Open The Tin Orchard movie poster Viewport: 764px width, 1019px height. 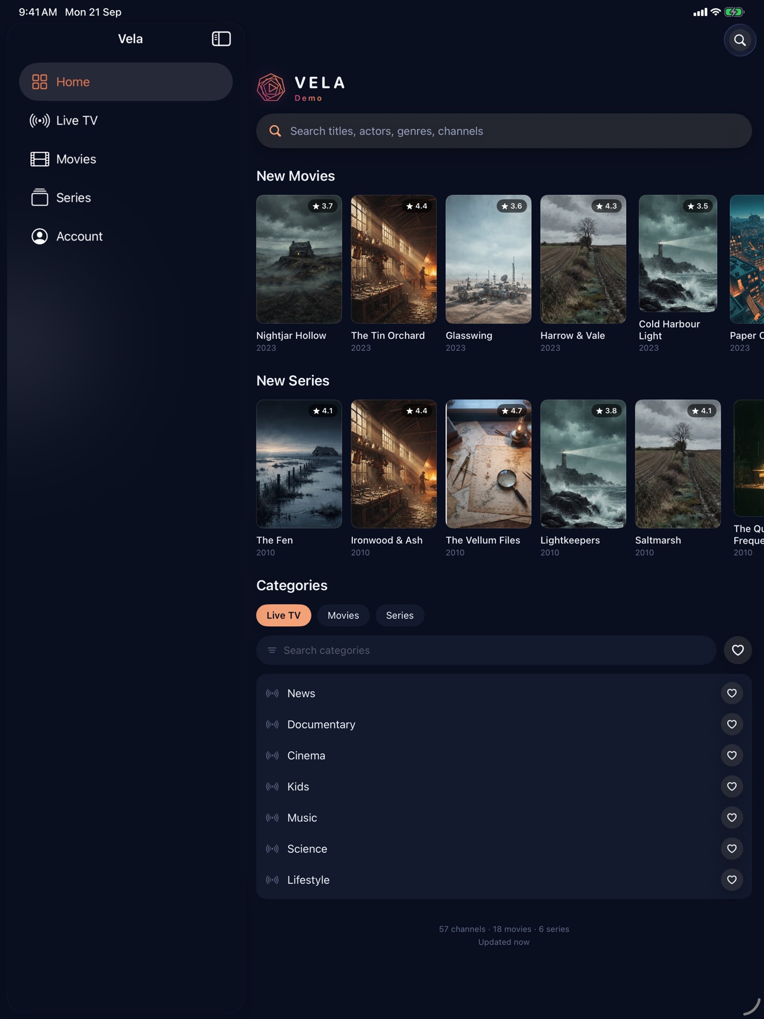click(394, 259)
